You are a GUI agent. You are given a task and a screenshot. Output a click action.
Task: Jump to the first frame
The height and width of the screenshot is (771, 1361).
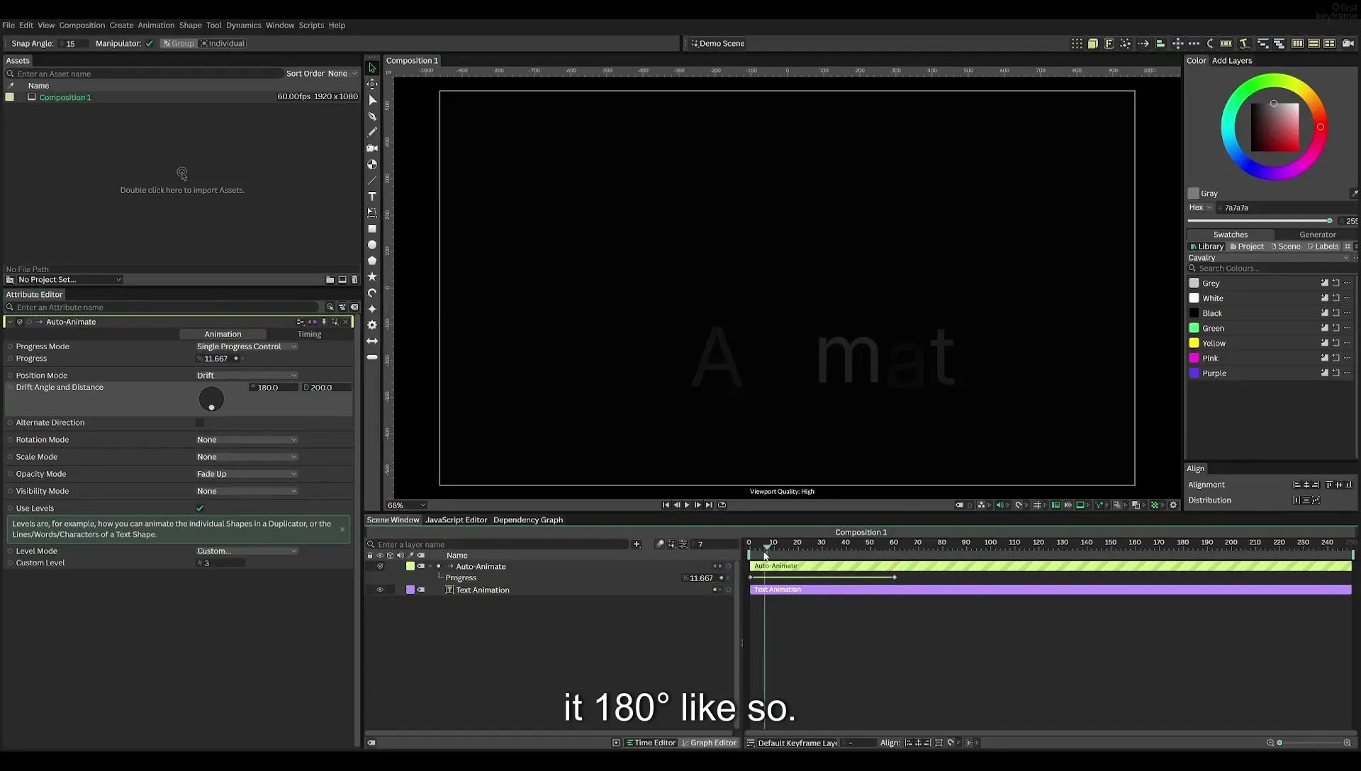coord(666,505)
